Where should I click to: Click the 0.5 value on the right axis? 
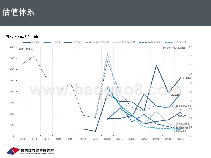click(190, 92)
